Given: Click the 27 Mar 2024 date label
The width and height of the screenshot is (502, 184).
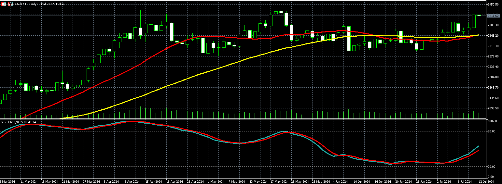Looking at the screenshot, I should [91, 181].
